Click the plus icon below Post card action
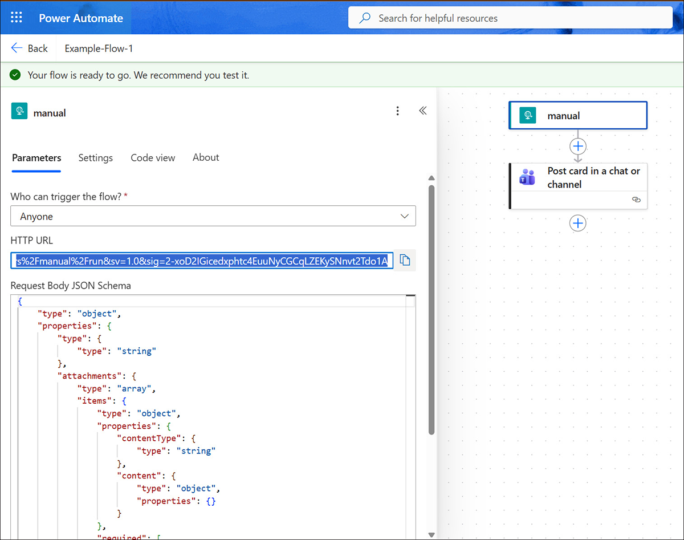Viewport: 684px width, 540px height. tap(577, 223)
